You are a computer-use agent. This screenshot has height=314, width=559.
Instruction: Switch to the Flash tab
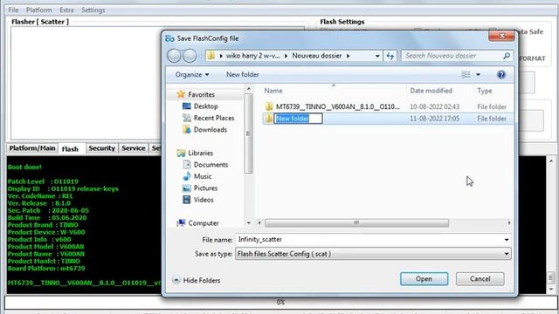70,149
